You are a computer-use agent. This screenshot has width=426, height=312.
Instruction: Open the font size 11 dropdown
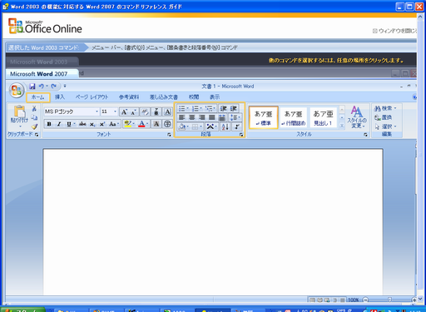[115, 111]
